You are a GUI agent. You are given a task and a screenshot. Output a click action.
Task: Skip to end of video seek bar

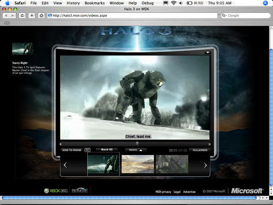209,144
